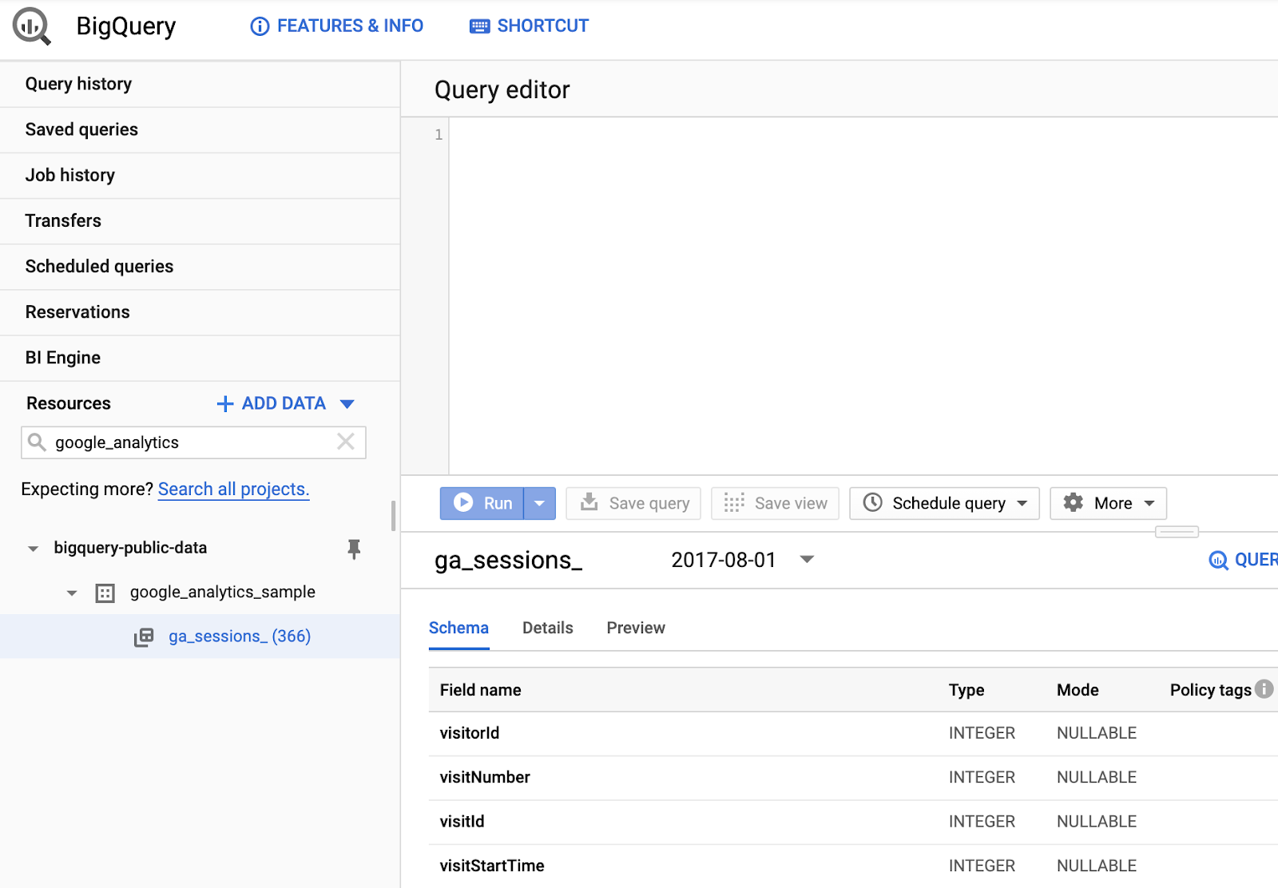Open Schedule query dropdown

click(944, 503)
